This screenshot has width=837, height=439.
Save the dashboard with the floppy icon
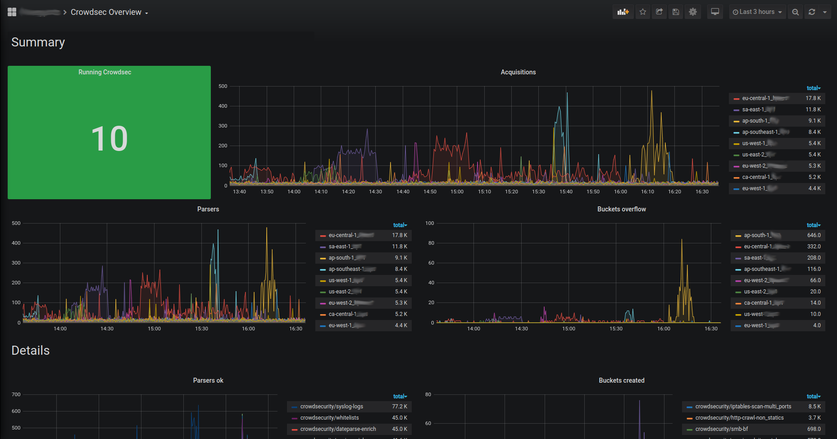point(676,12)
